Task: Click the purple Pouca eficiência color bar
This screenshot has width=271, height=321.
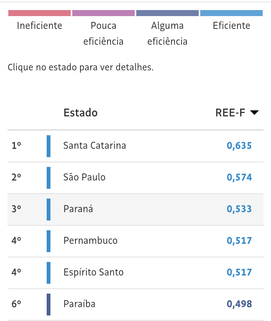Action: point(103,13)
